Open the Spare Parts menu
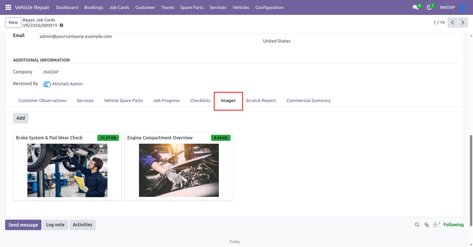This screenshot has height=247, width=473. pyautogui.click(x=192, y=7)
